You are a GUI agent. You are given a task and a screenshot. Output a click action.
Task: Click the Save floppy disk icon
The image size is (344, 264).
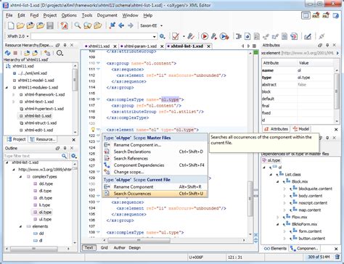[50, 25]
